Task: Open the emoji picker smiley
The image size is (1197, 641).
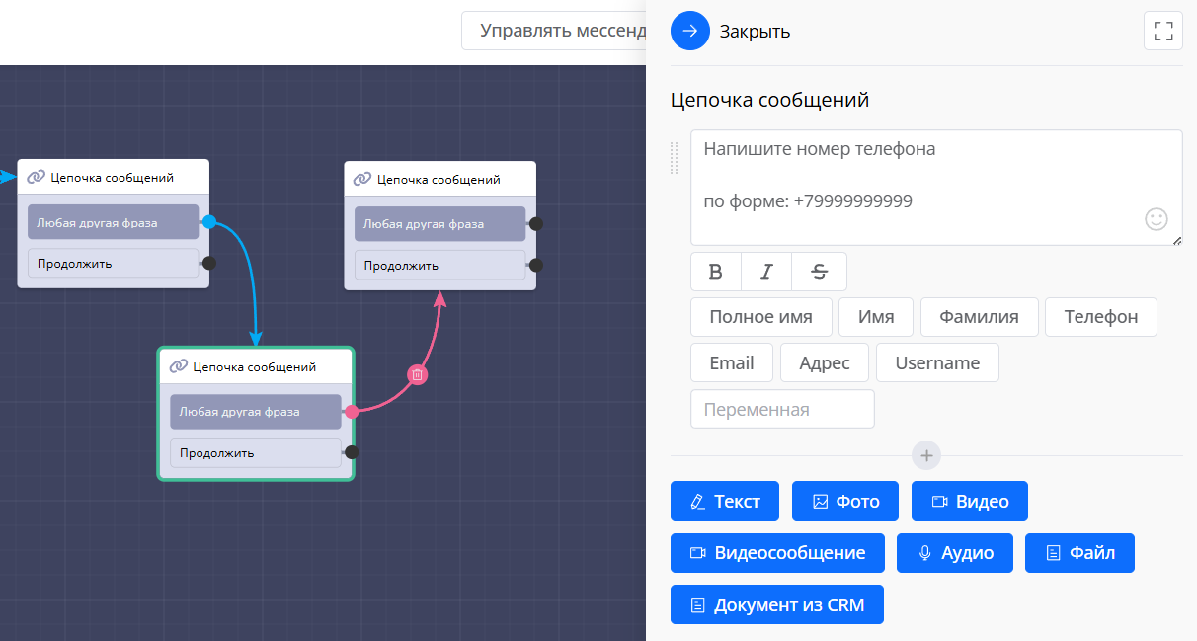Action: click(x=1156, y=219)
